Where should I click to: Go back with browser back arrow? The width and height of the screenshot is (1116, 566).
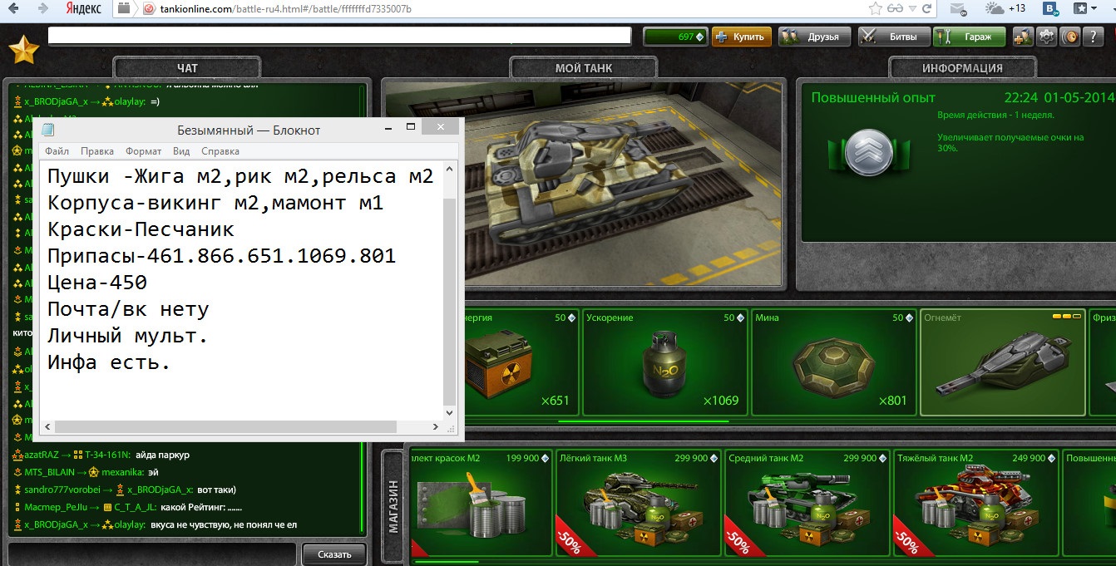click(15, 9)
